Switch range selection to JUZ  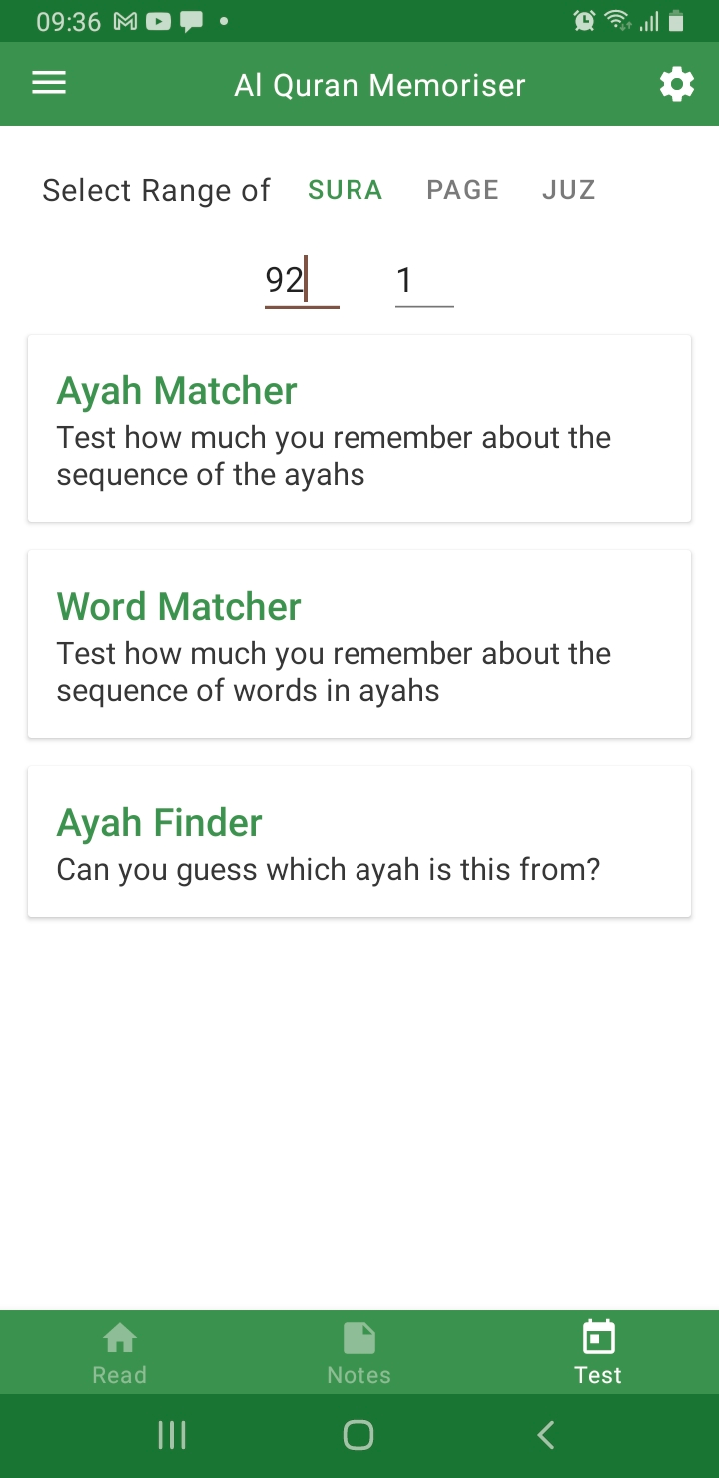pos(569,190)
